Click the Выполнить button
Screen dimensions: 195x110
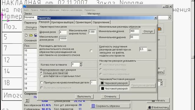click(84, 97)
